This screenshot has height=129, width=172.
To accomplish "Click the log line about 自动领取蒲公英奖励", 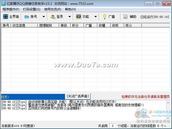I will tap(59, 102).
